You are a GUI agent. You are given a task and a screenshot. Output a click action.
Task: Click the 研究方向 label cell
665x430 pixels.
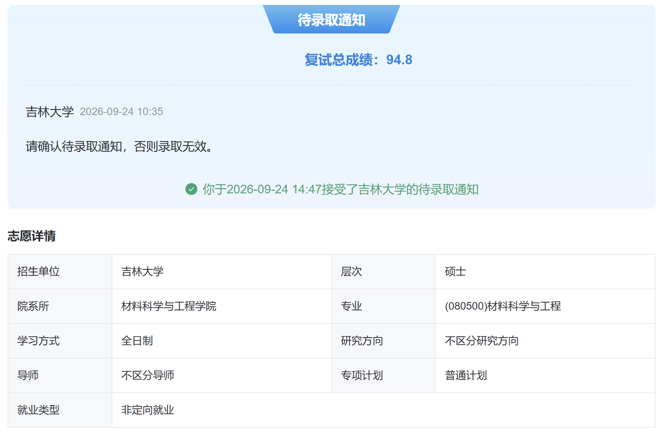click(x=384, y=341)
